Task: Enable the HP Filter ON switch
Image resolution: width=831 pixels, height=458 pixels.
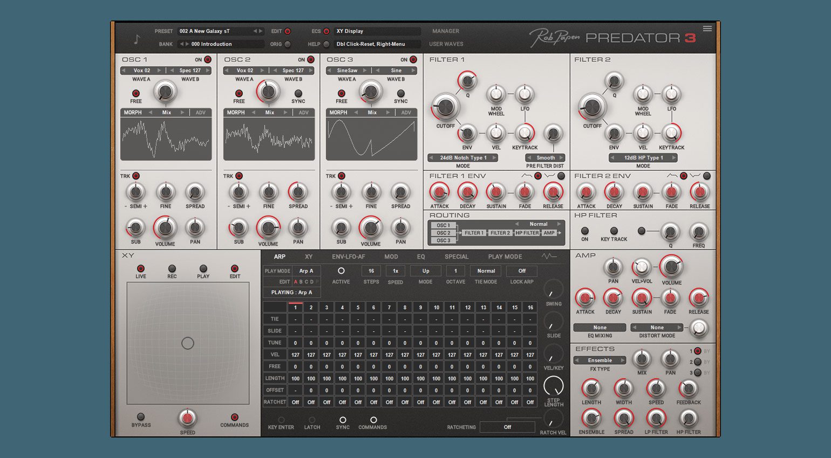Action: tap(585, 231)
